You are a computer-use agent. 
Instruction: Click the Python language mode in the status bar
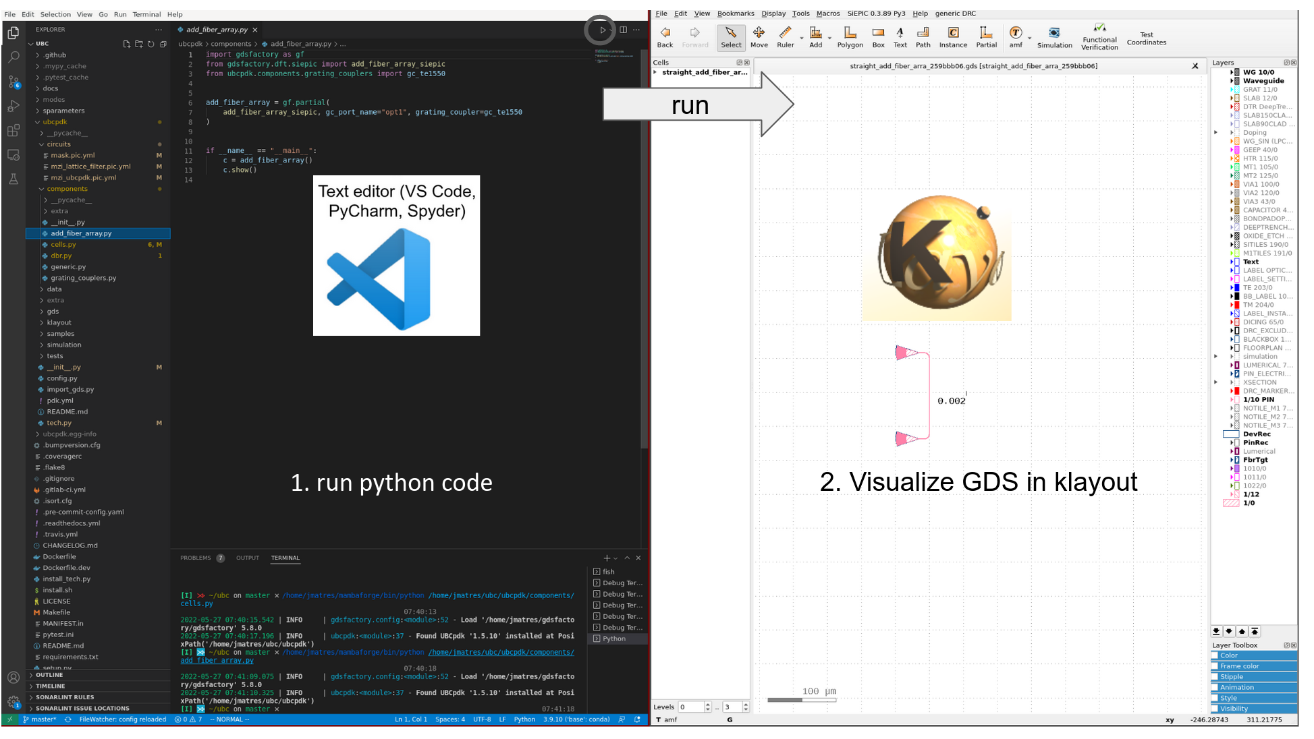(524, 719)
